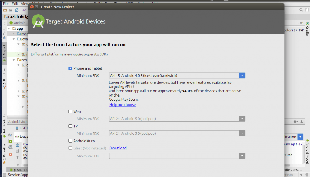Enable the Wear form factor checkbox

click(71, 112)
